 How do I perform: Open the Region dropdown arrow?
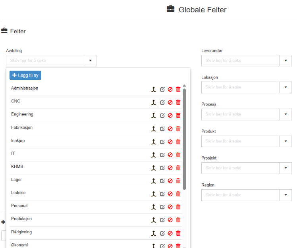coord(285,195)
